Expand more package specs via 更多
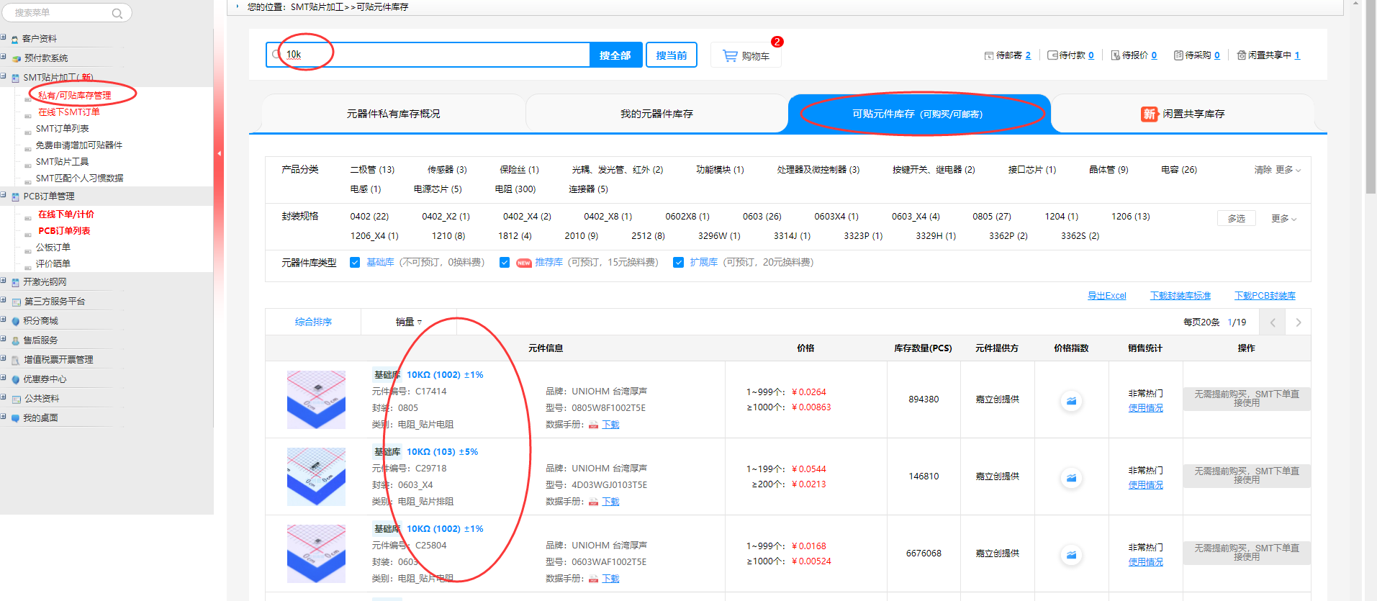The height and width of the screenshot is (601, 1377). [x=1283, y=219]
